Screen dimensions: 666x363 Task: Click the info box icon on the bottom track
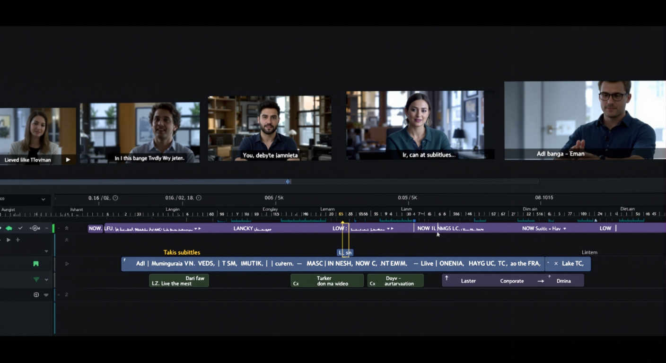tap(36, 294)
